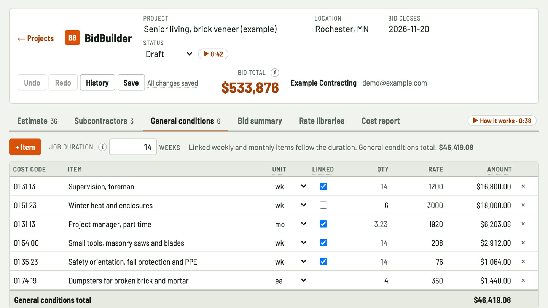Toggle Linked checkbox for Project manager, part time
The width and height of the screenshot is (548, 308).
tap(323, 224)
